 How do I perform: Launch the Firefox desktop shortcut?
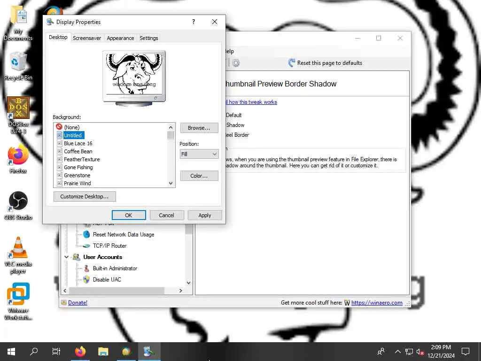pyautogui.click(x=18, y=160)
